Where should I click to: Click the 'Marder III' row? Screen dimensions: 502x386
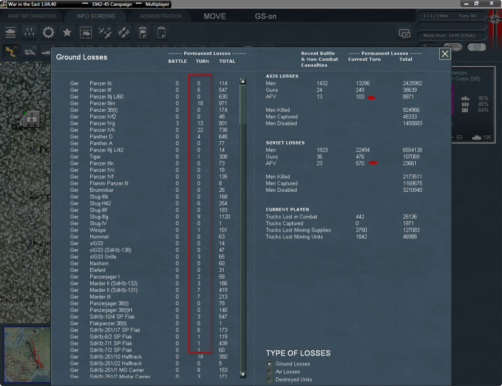[149, 297]
